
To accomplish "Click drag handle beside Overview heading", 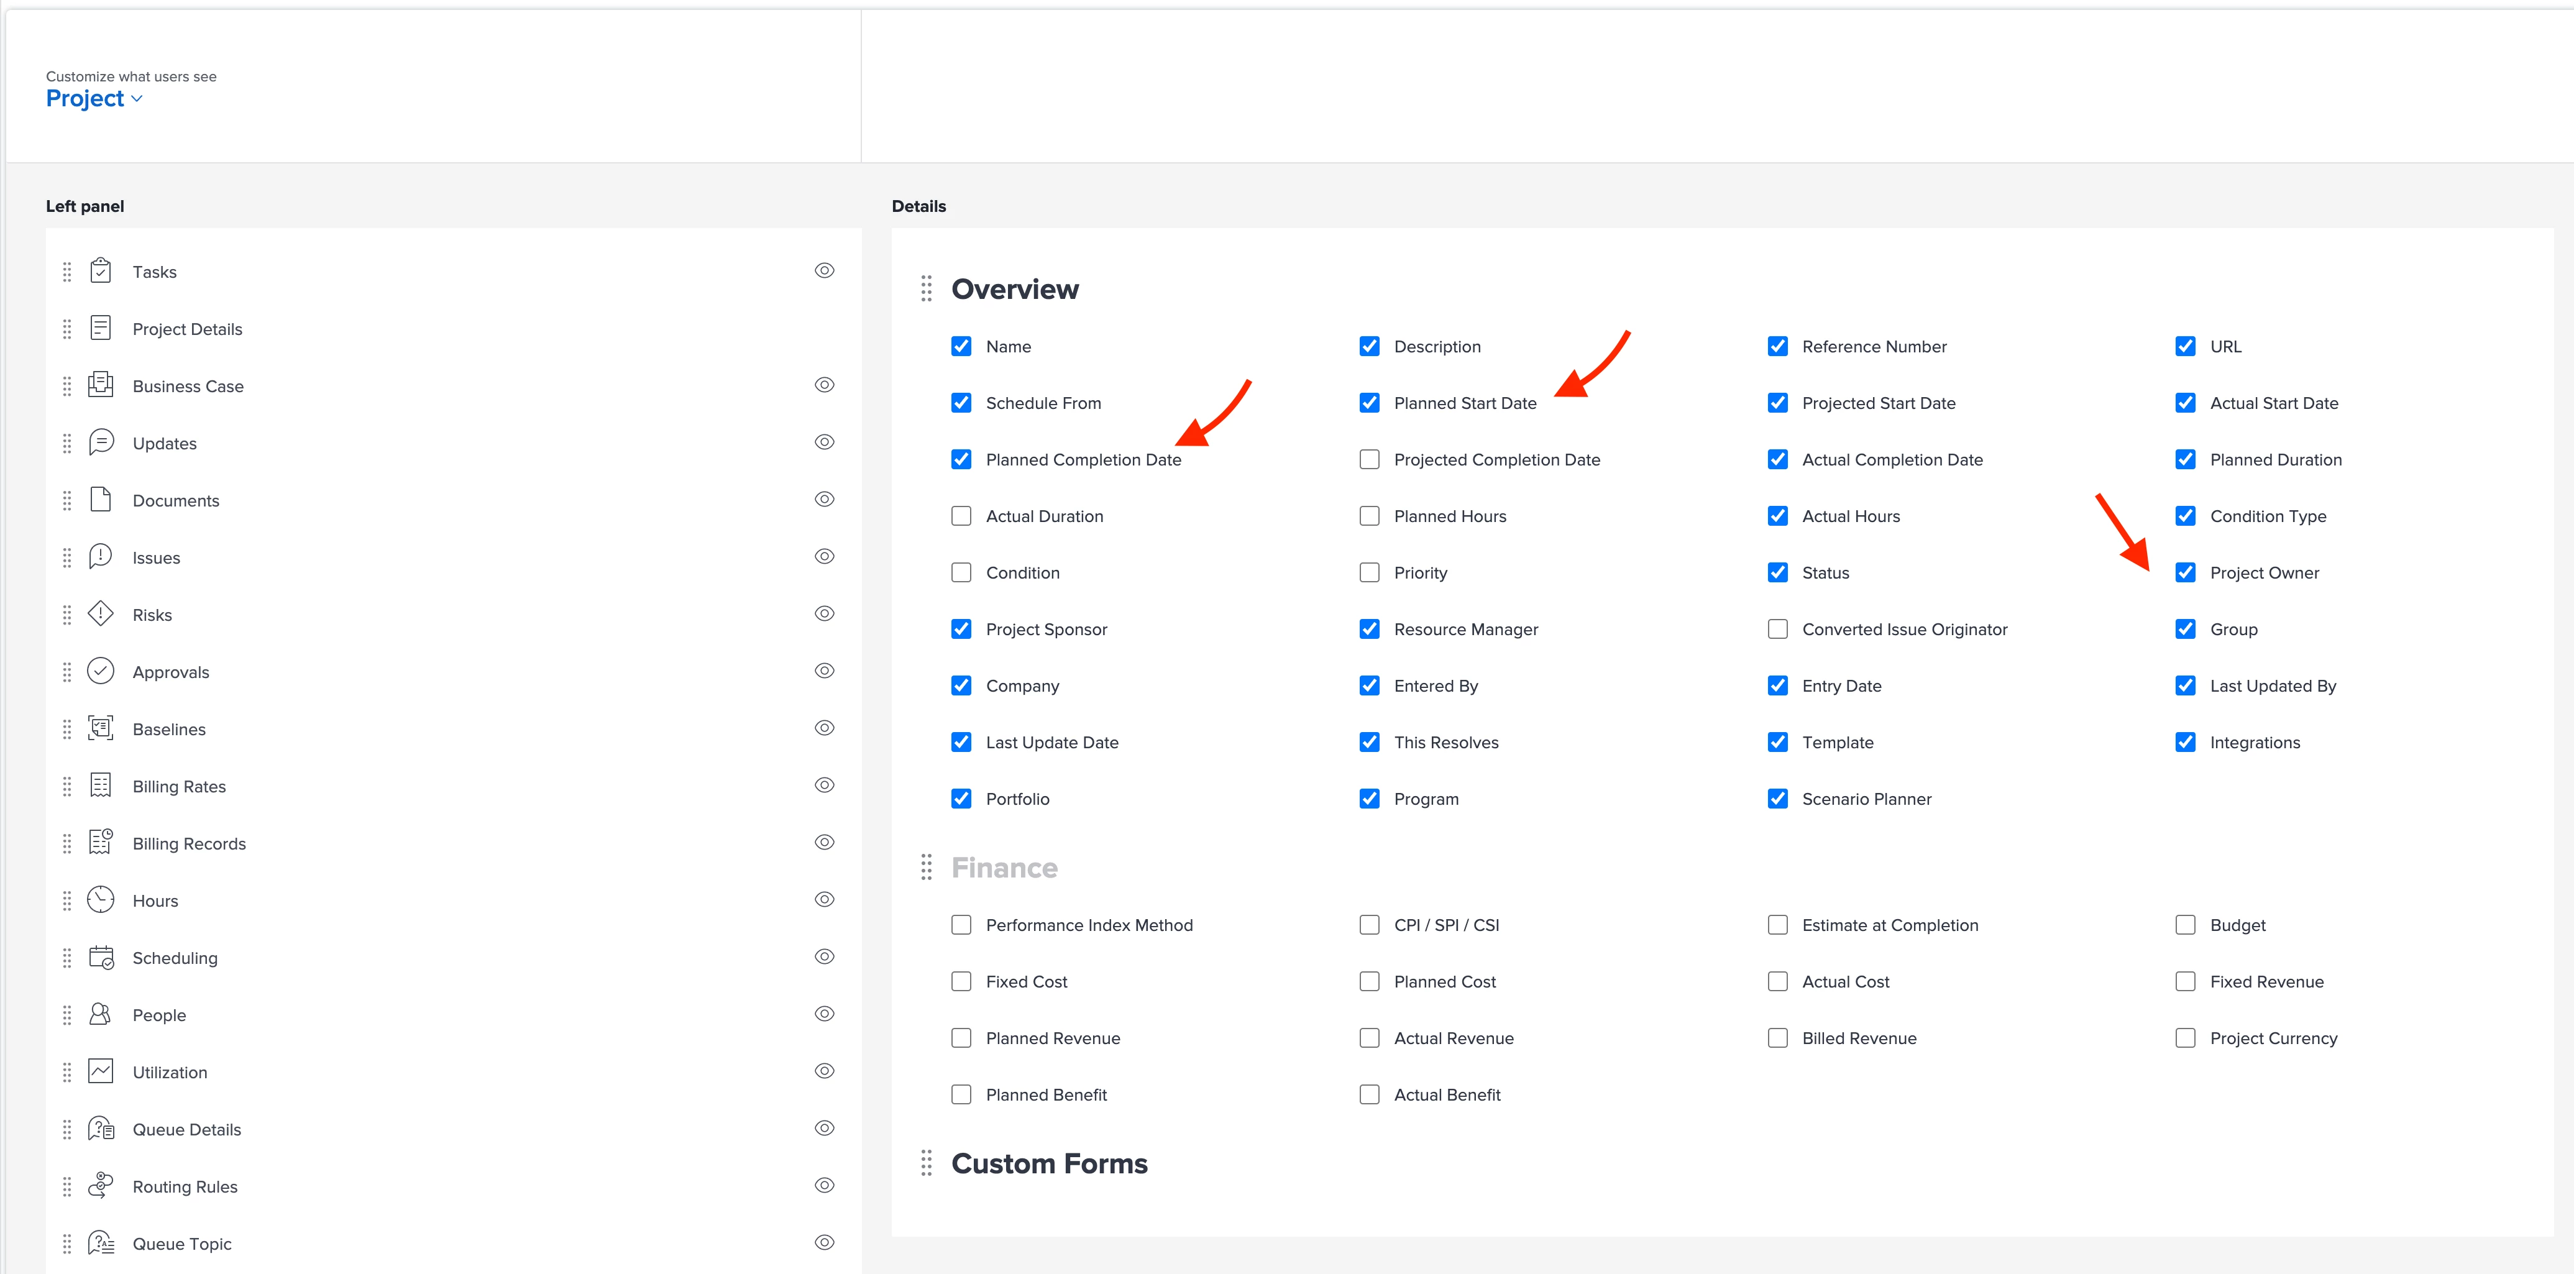I will pyautogui.click(x=927, y=289).
